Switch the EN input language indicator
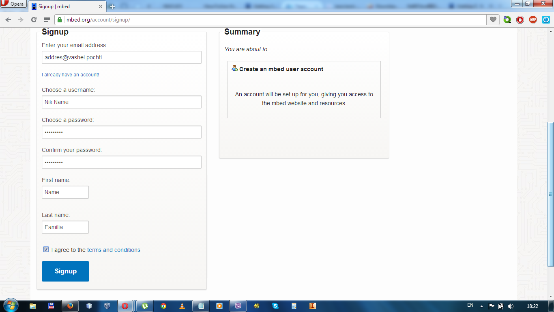 coord(470,305)
